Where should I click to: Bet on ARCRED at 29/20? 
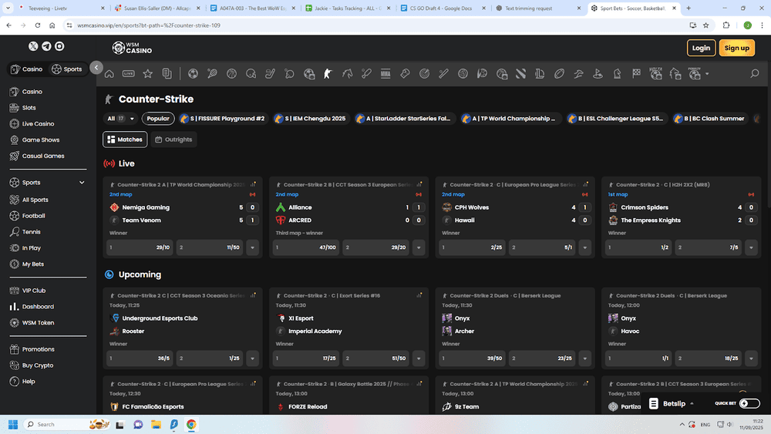[x=376, y=247]
